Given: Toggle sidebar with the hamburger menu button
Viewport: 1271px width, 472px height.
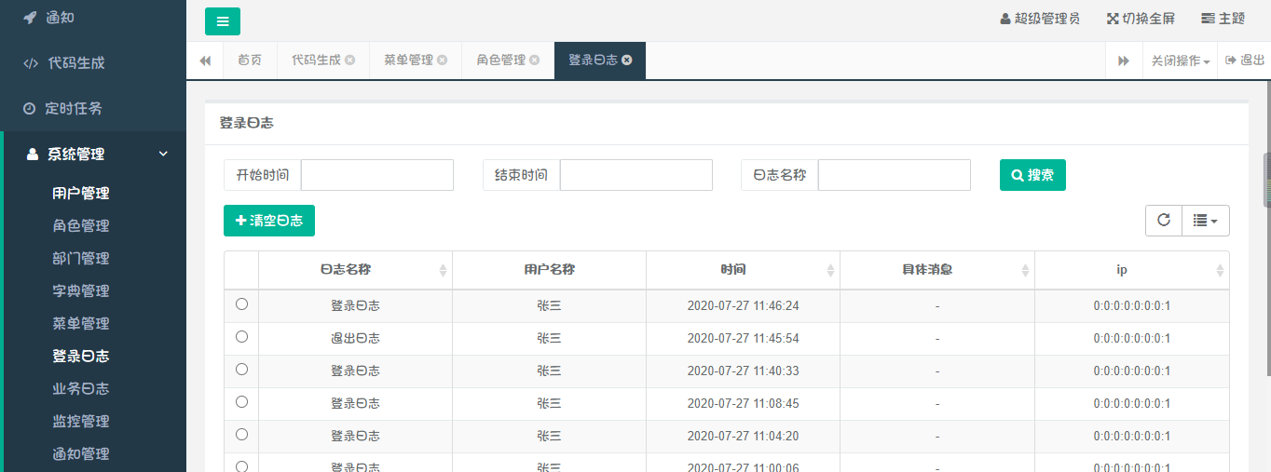Looking at the screenshot, I should (223, 20).
